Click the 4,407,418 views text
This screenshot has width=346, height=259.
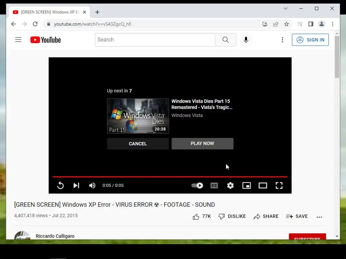[31, 215]
